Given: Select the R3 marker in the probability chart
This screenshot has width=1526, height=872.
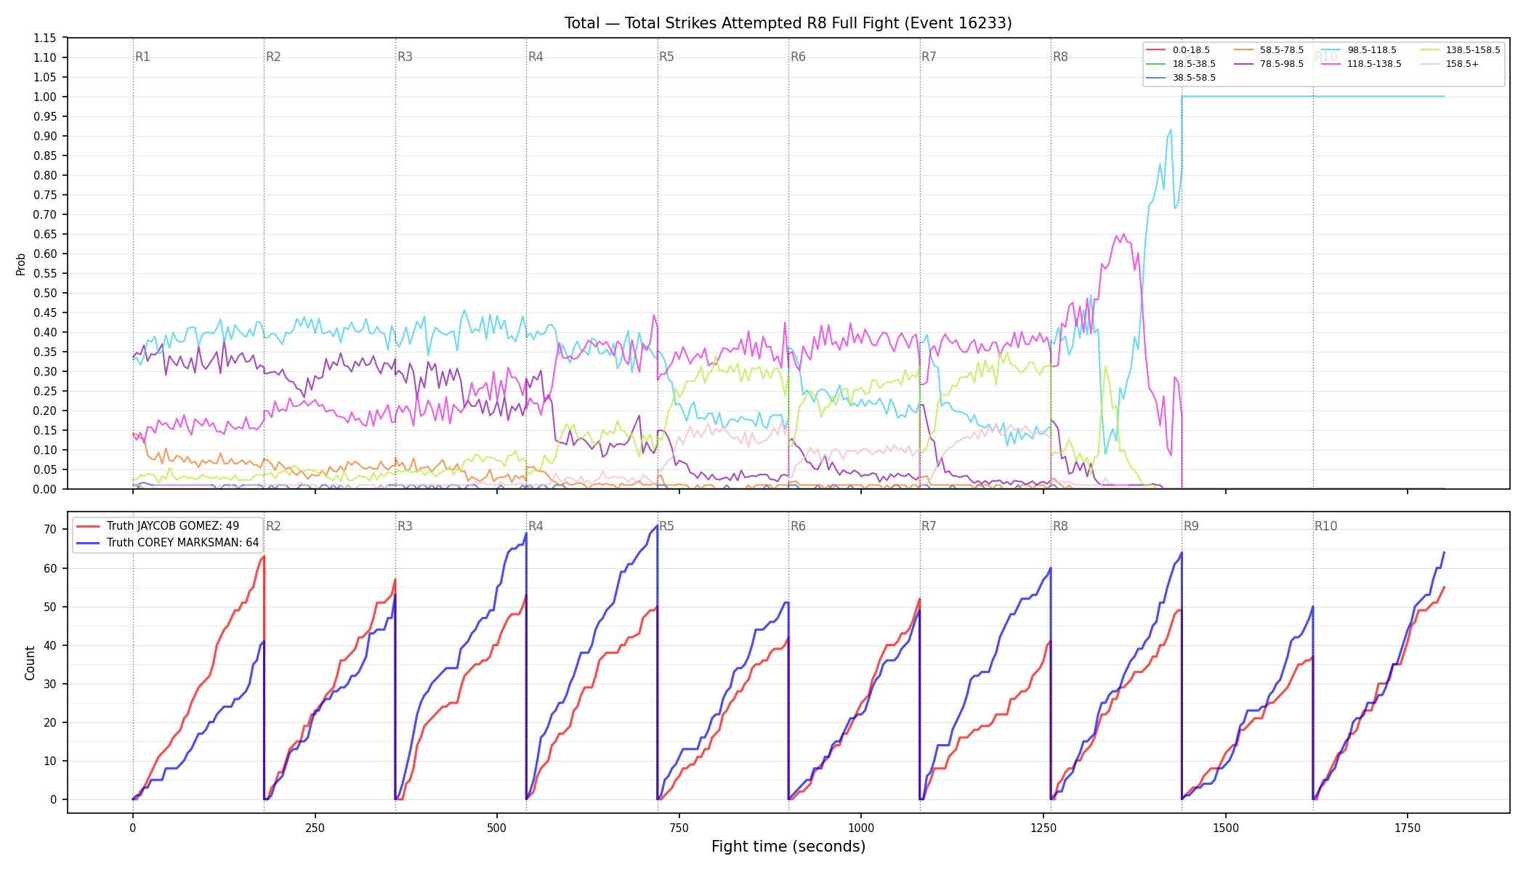Looking at the screenshot, I should click(405, 57).
